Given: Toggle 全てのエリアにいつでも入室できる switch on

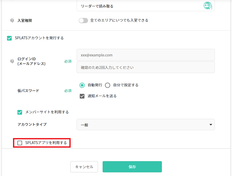Looking at the screenshot, I should (x=83, y=20).
